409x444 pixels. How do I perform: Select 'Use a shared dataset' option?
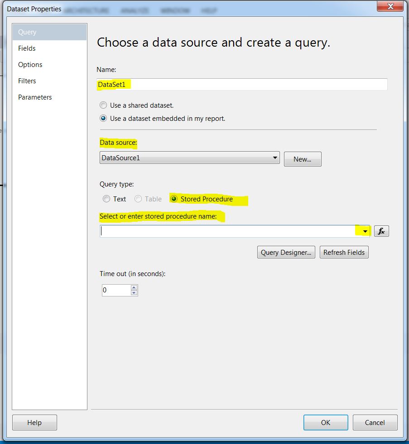(x=104, y=105)
